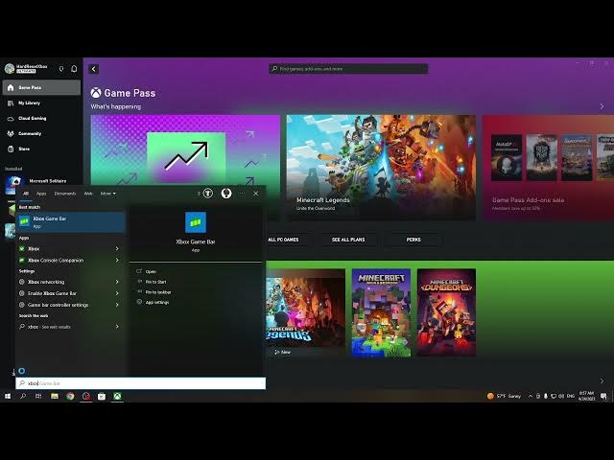Go to Cloud Gaming in the sidebar
This screenshot has height=460, width=614.
tap(41, 118)
